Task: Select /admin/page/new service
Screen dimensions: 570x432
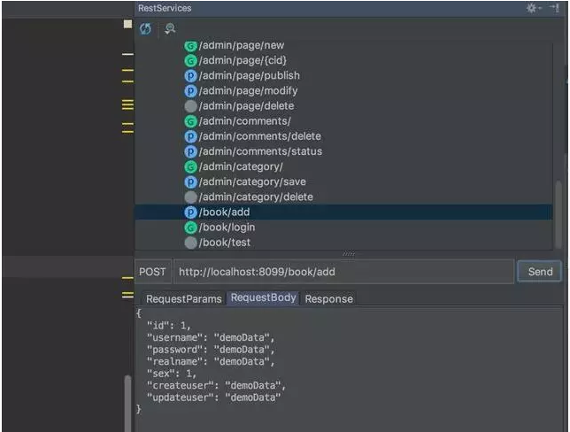Action: pos(242,45)
